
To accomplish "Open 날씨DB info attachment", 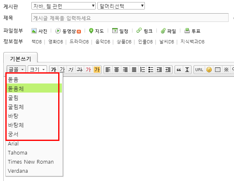I will point(167,42).
